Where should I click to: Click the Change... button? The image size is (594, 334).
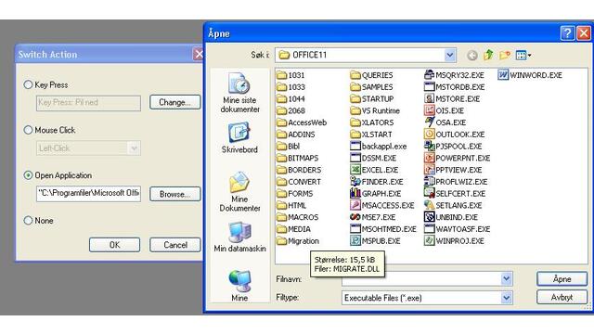click(x=174, y=102)
